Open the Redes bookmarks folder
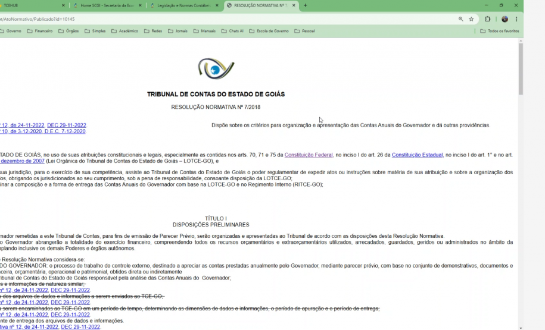 [x=153, y=31]
